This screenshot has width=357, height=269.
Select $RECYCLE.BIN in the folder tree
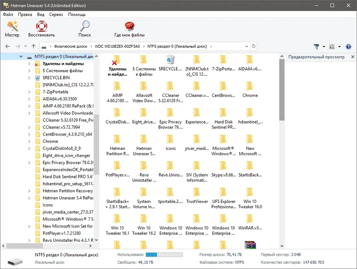(56, 78)
